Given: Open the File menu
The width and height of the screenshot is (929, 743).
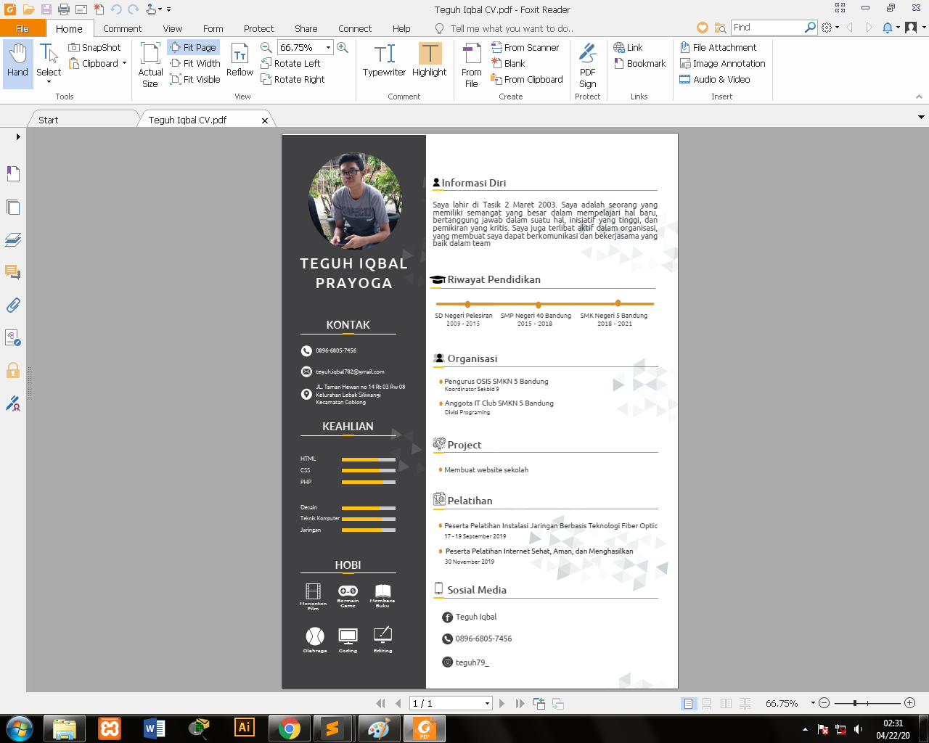Looking at the screenshot, I should point(22,28).
